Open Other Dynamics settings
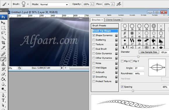 pyautogui.click(x=104, y=58)
